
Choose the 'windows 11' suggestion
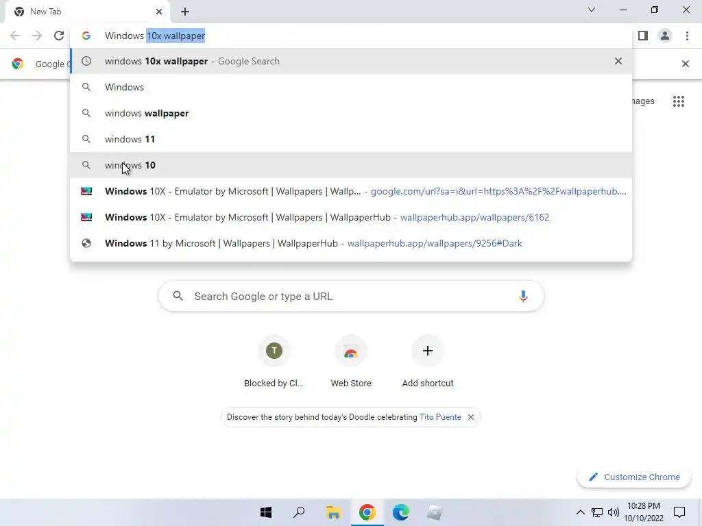point(351,139)
